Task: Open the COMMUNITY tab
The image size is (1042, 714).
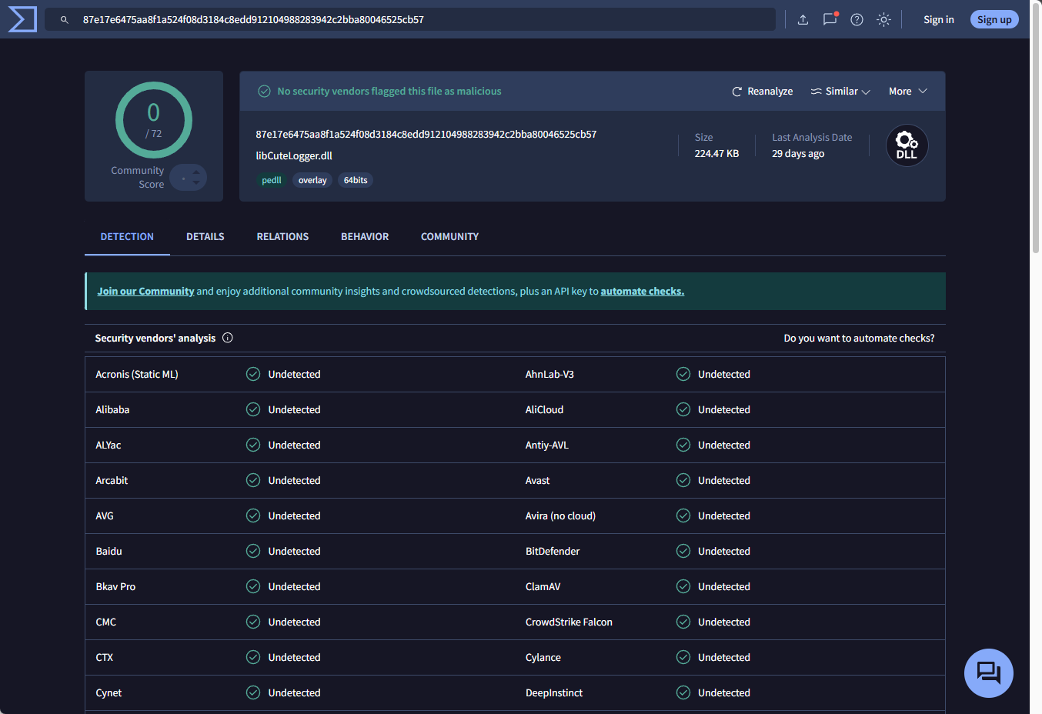Action: [x=449, y=236]
